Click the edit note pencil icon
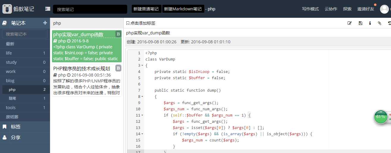This screenshot has width=391, height=153. click(350, 23)
